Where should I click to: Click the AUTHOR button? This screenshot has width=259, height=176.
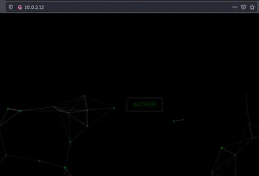144,105
